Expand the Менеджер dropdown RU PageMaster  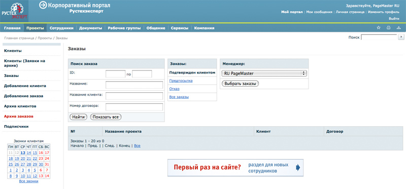(x=264, y=73)
